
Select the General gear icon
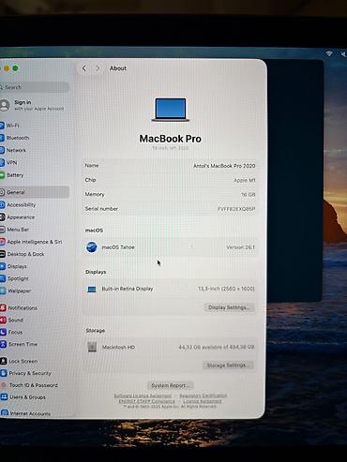[2, 192]
